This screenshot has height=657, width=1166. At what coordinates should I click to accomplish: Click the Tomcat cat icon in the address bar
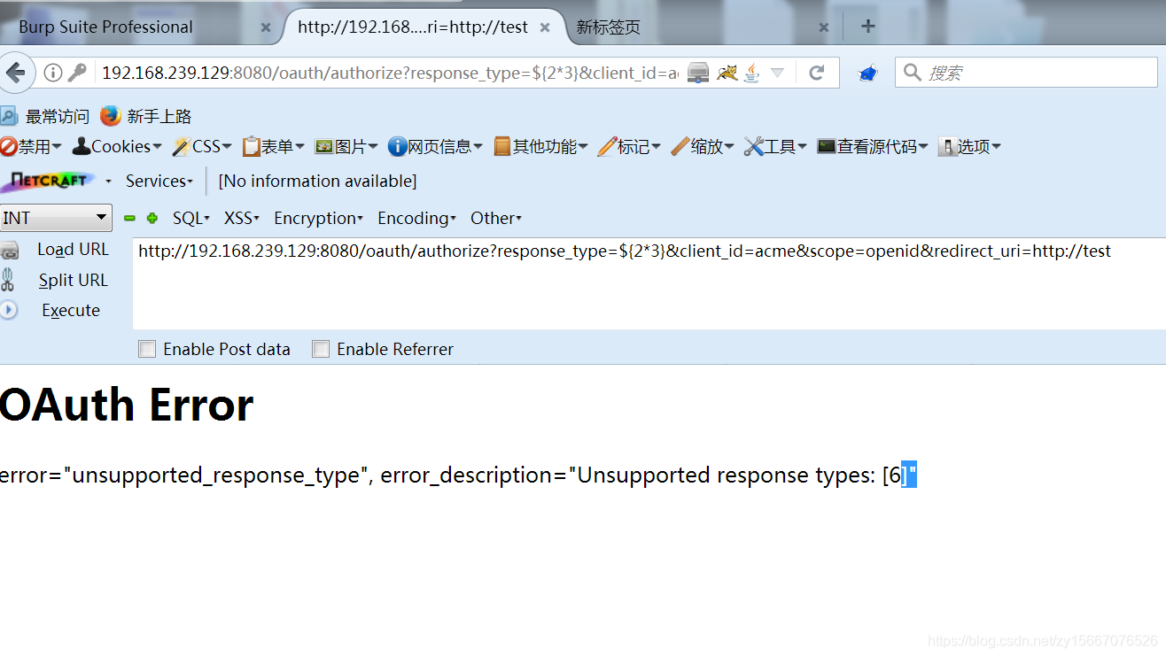pyautogui.click(x=727, y=73)
